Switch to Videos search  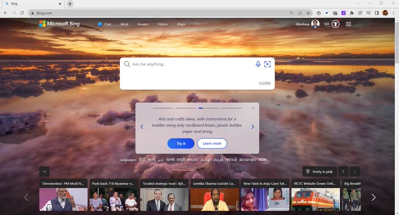tap(163, 24)
